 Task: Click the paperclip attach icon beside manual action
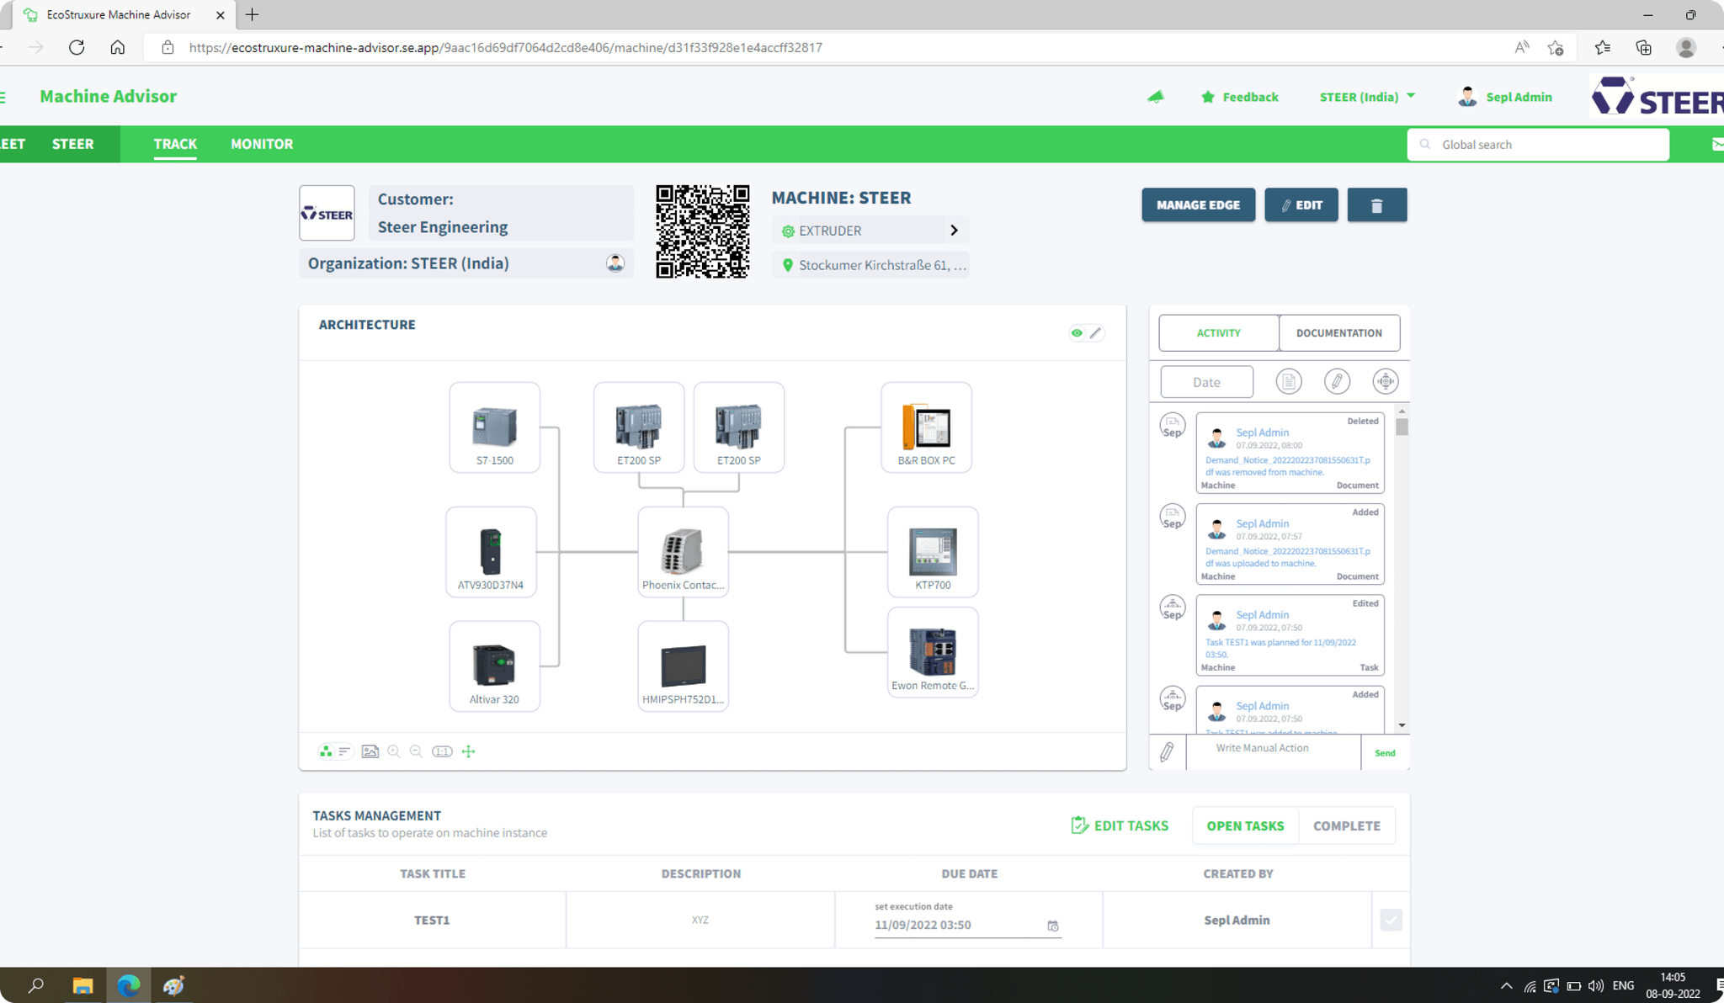coord(1167,752)
